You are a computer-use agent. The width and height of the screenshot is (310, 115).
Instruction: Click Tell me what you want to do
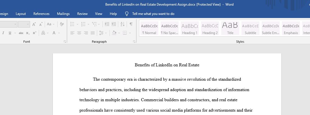(153, 14)
